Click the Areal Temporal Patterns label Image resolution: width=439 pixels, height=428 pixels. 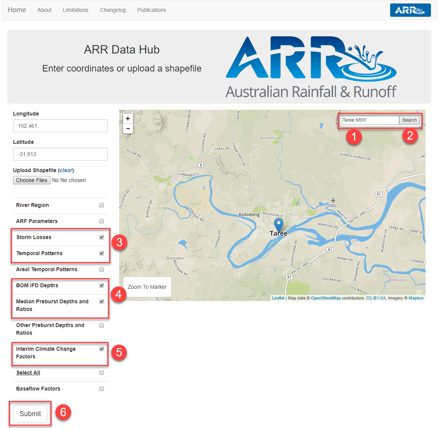pyautogui.click(x=47, y=269)
